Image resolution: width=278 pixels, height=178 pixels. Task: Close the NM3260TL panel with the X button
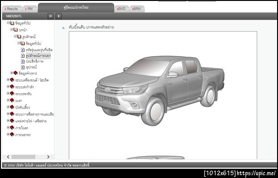(x=51, y=16)
